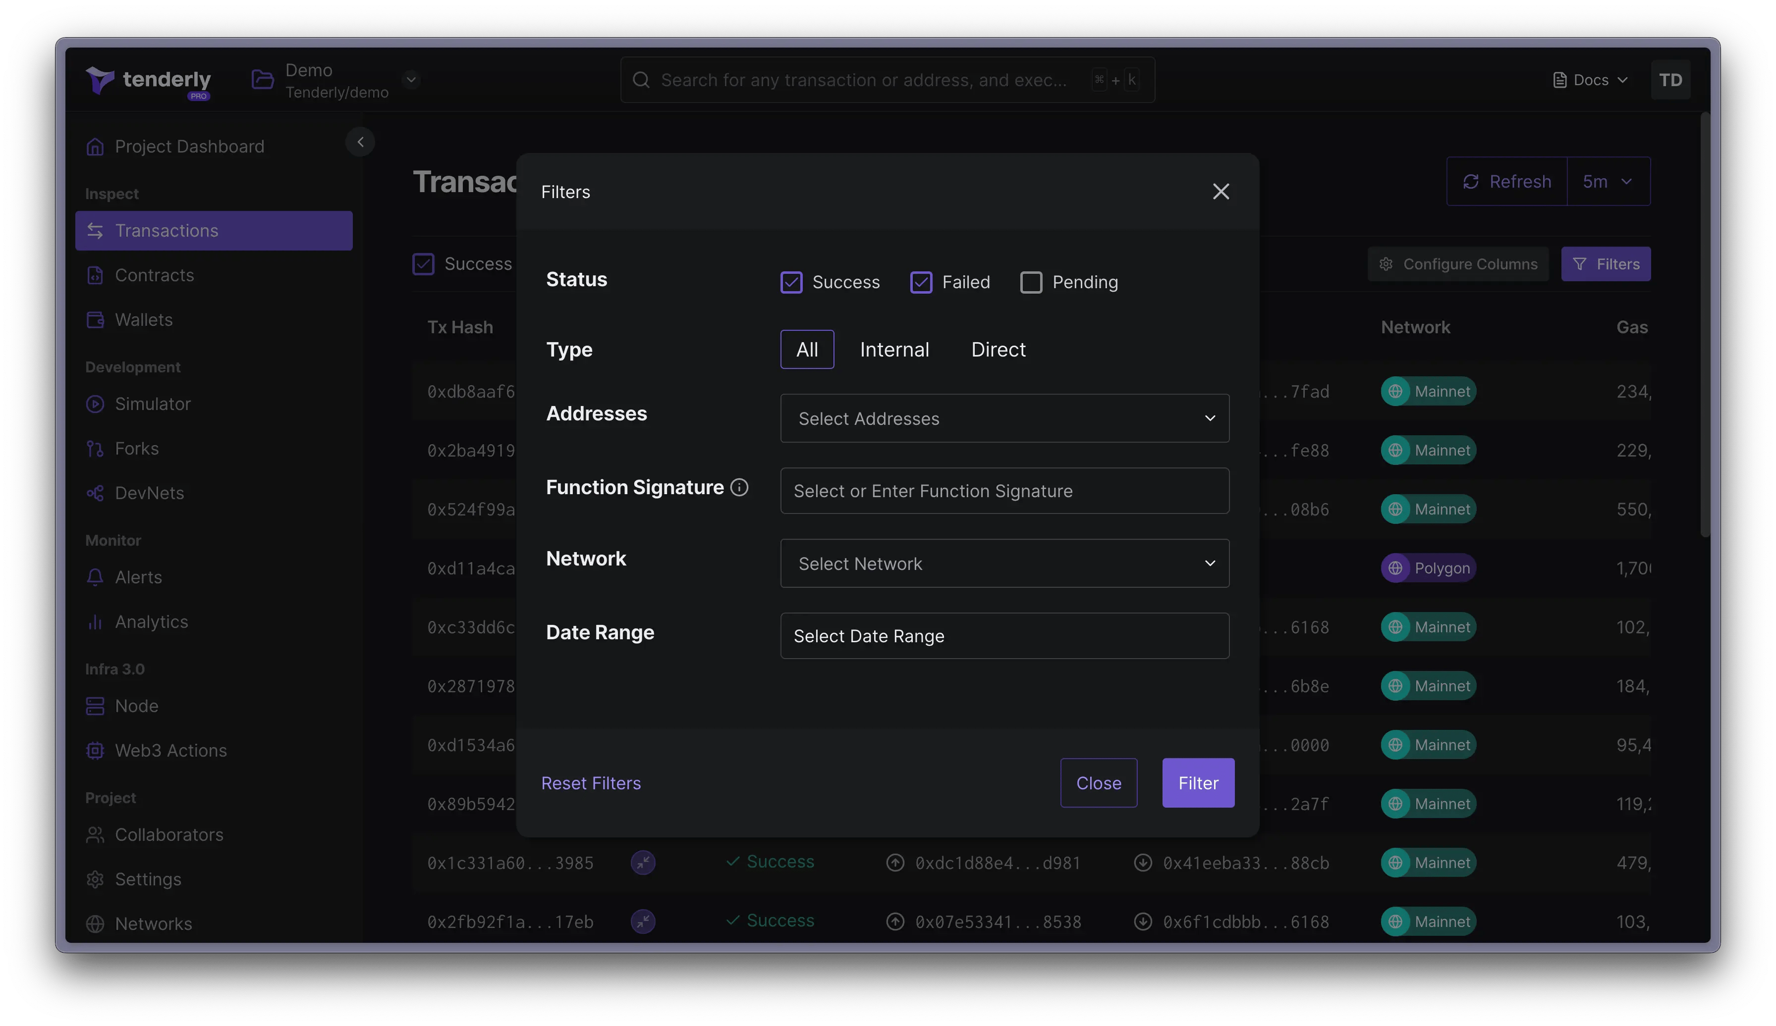Image resolution: width=1776 pixels, height=1026 pixels.
Task: Collapse the sidebar with the arrow button
Action: tap(360, 142)
